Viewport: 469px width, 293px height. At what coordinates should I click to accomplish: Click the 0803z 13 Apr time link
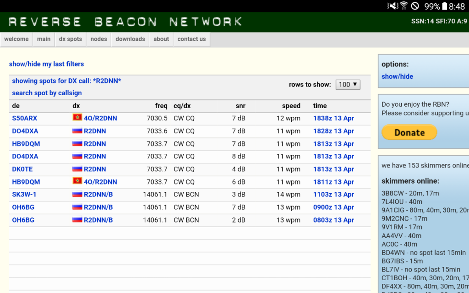[x=333, y=220]
